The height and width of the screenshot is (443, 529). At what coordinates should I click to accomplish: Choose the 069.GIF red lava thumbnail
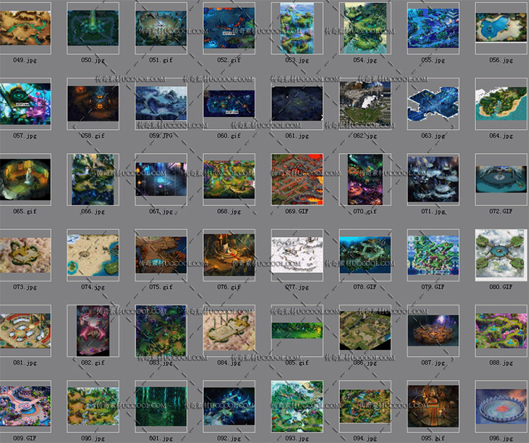point(297,179)
